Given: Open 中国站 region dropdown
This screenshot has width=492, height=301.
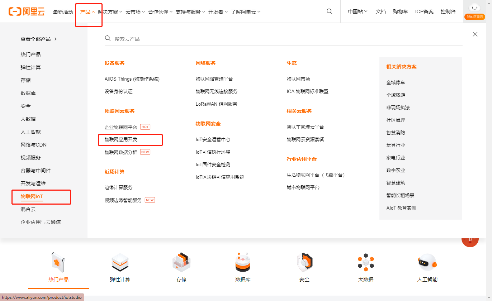Looking at the screenshot, I should click(x=358, y=11).
